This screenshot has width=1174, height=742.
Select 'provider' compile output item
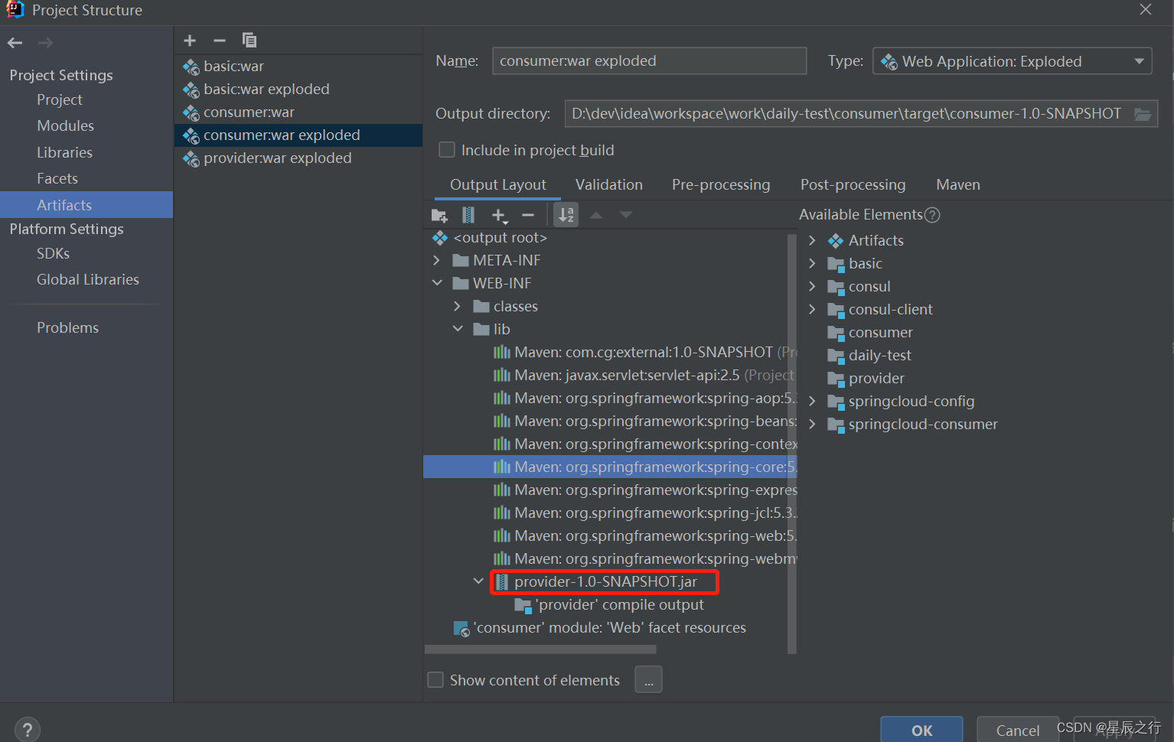[x=619, y=605]
